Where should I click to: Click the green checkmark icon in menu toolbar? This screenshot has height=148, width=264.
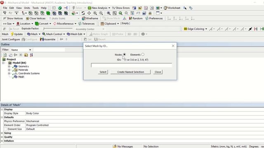point(60,8)
